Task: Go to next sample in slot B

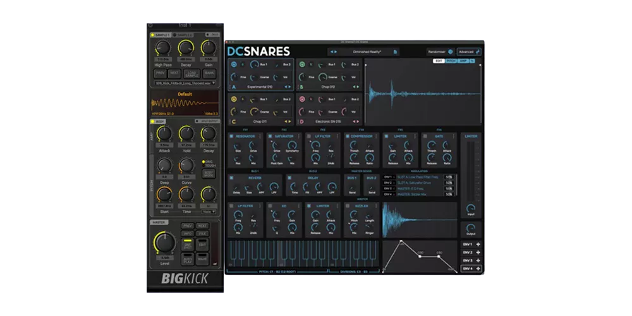Action: [x=358, y=87]
